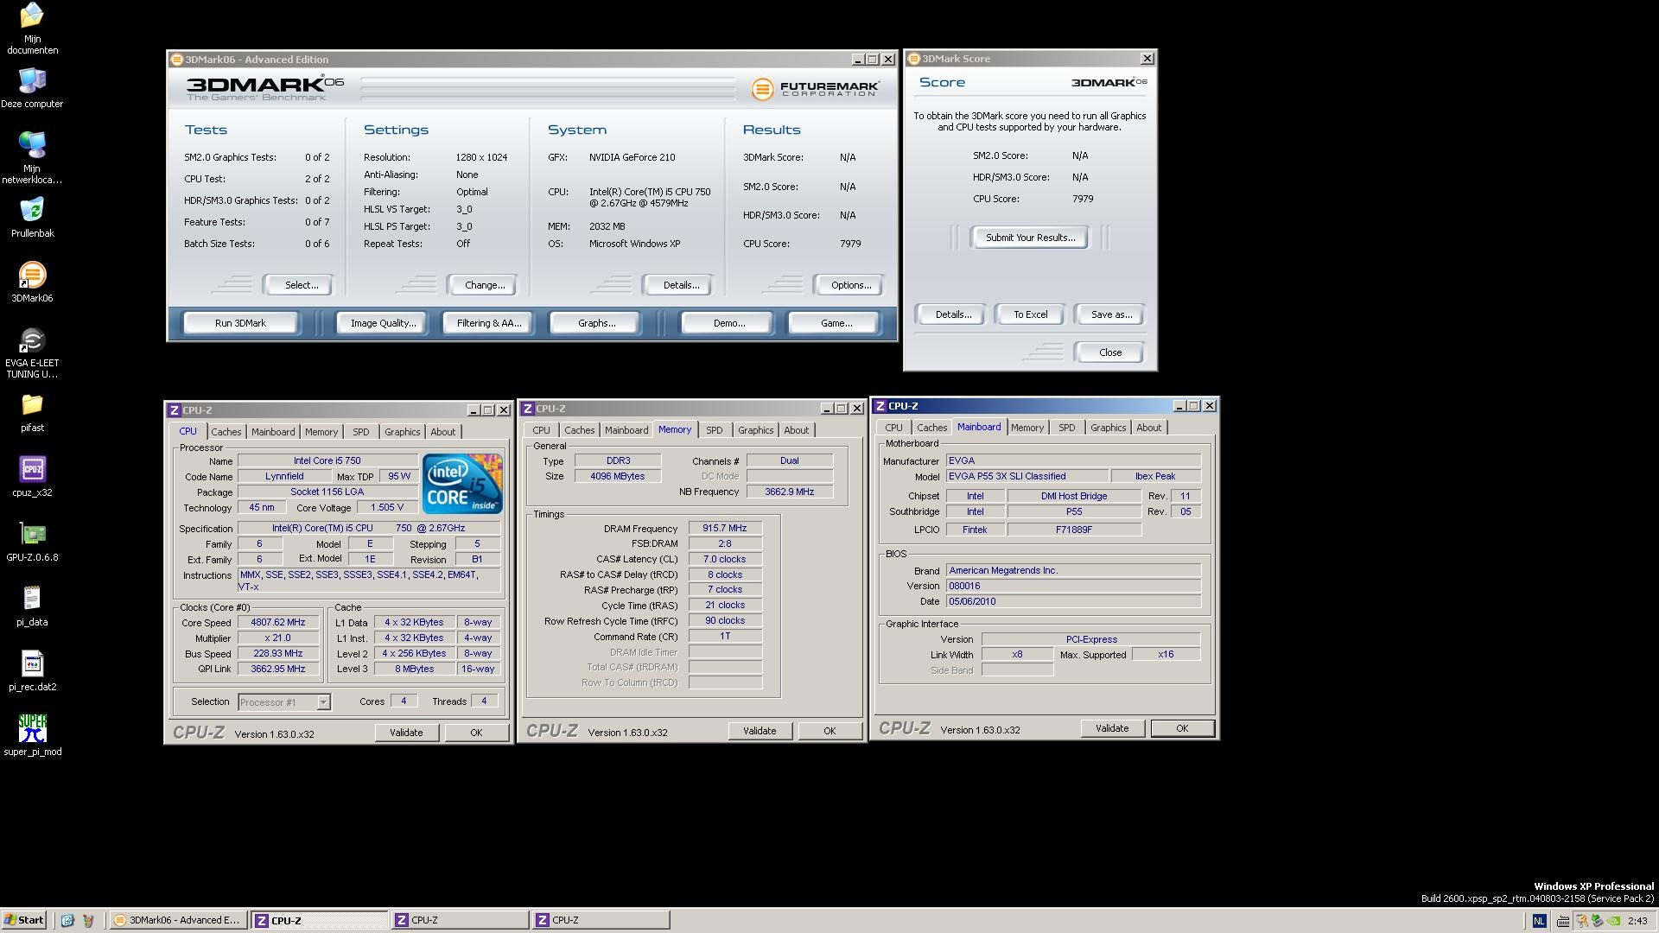This screenshot has width=1659, height=933.
Task: Open Caches tab in left CPU-Z window
Action: [226, 432]
